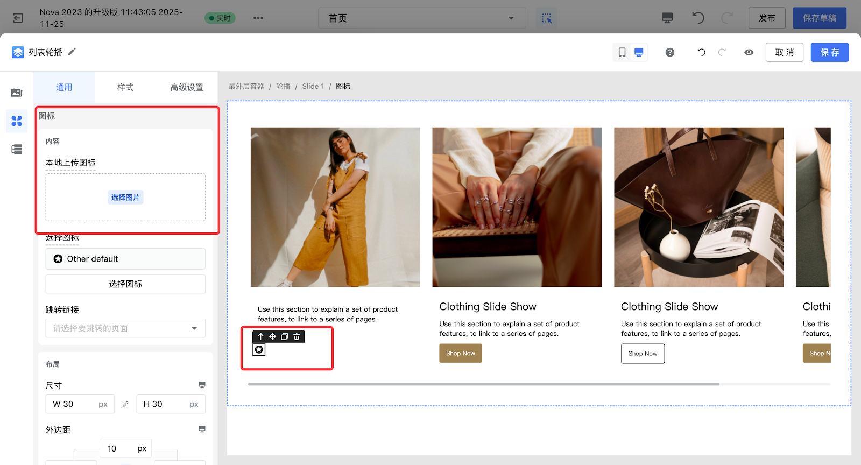Open the 高级设置 tab
861x465 pixels.
(187, 87)
